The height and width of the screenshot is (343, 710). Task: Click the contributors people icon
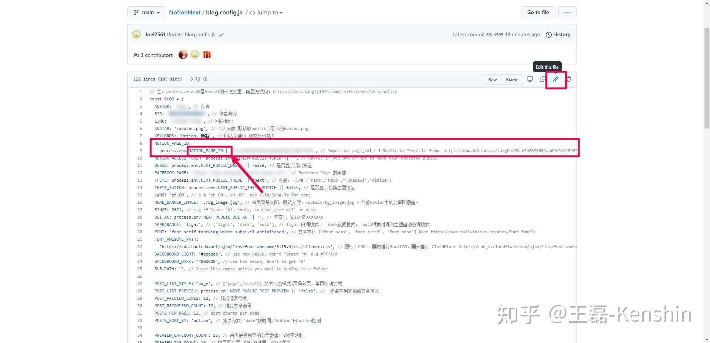(x=136, y=55)
